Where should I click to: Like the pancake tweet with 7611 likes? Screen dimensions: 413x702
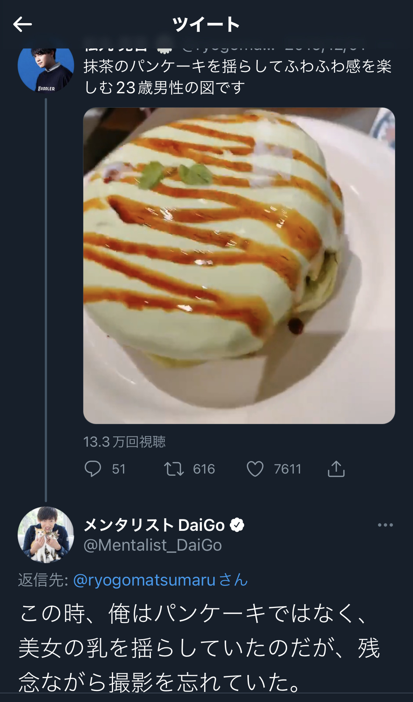coord(255,469)
